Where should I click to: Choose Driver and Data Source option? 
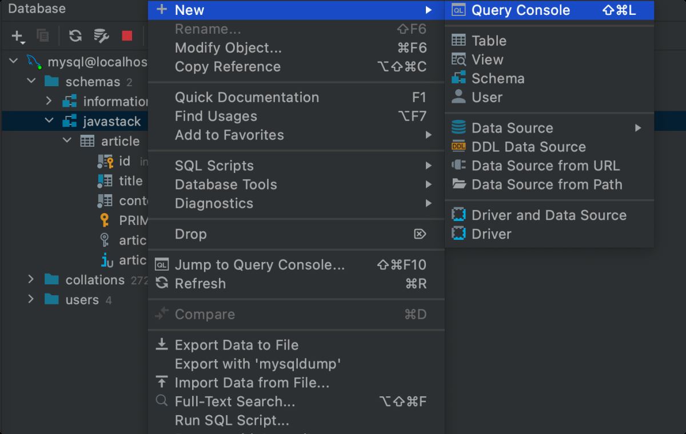[x=549, y=215]
